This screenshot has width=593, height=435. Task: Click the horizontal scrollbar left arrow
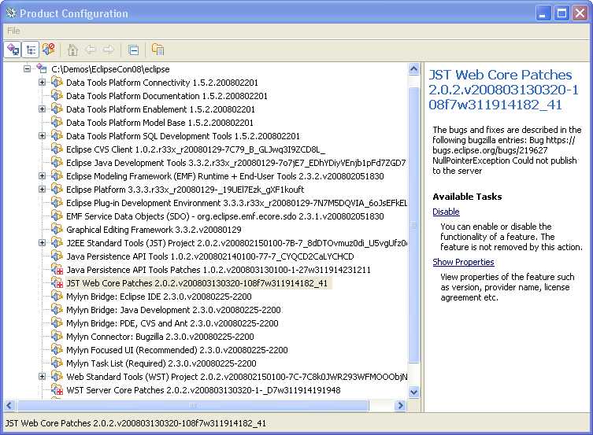[x=9, y=406]
